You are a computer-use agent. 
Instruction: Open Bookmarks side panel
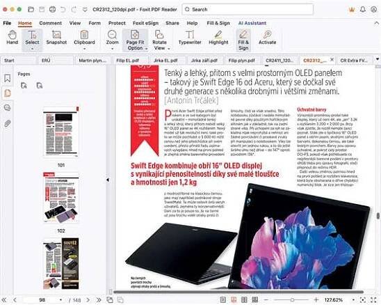(8, 78)
